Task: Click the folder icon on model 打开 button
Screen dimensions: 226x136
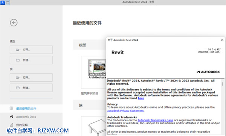Action: point(18,50)
